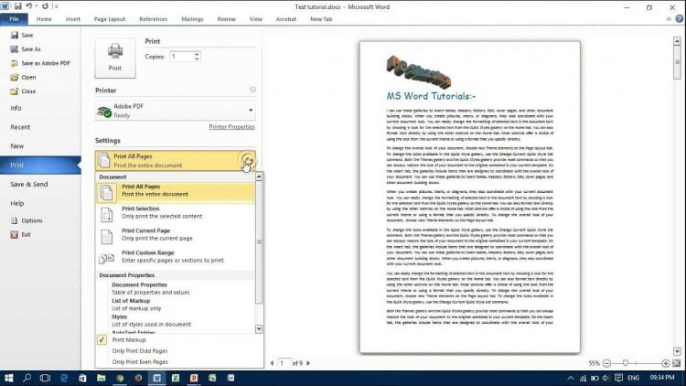Select Print Selection option
The height and width of the screenshot is (386, 686).
[x=175, y=213]
